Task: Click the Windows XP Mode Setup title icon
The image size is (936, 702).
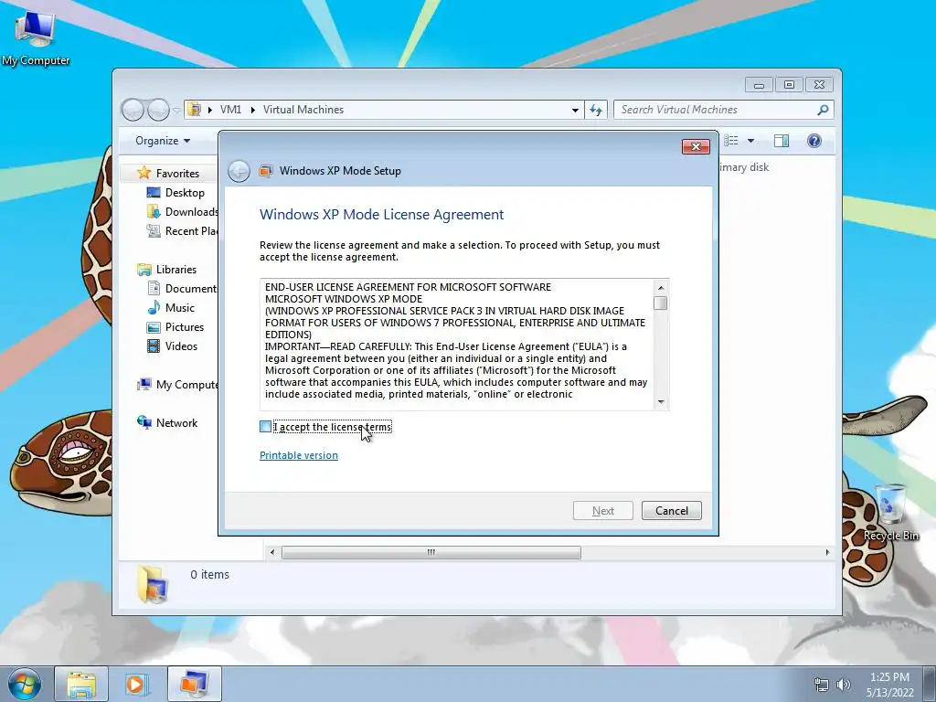Action: pyautogui.click(x=266, y=171)
